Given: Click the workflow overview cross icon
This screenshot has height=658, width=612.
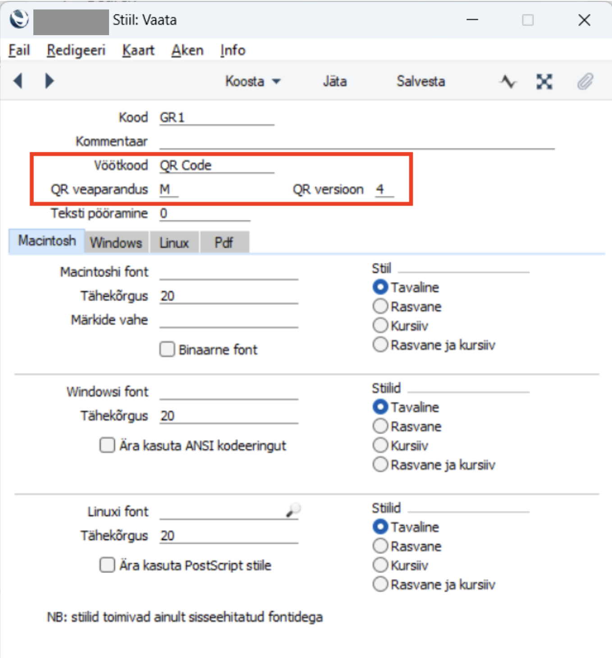Looking at the screenshot, I should [x=544, y=82].
